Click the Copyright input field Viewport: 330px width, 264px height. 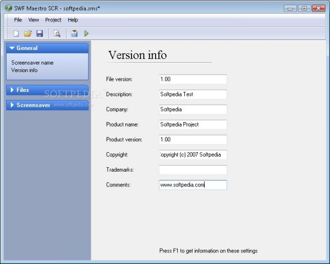(193, 155)
